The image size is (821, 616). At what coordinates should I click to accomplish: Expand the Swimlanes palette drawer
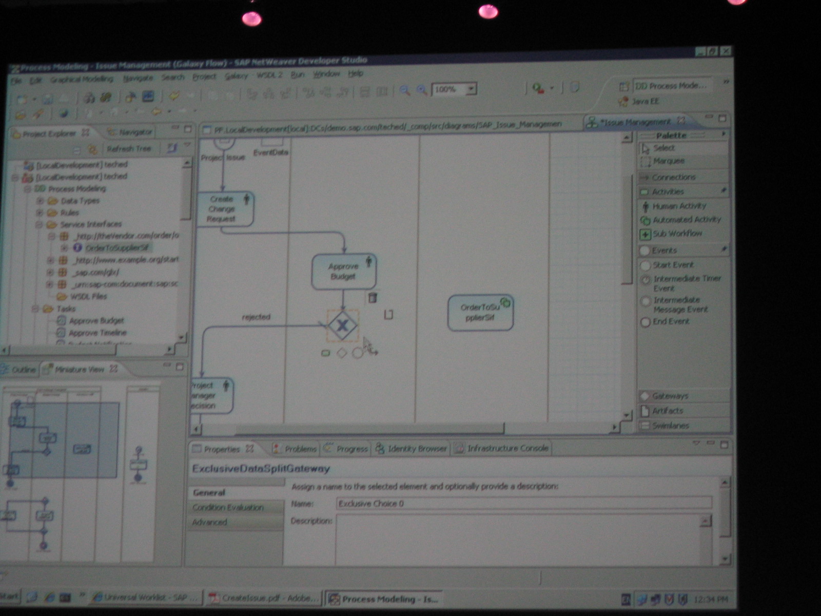683,426
